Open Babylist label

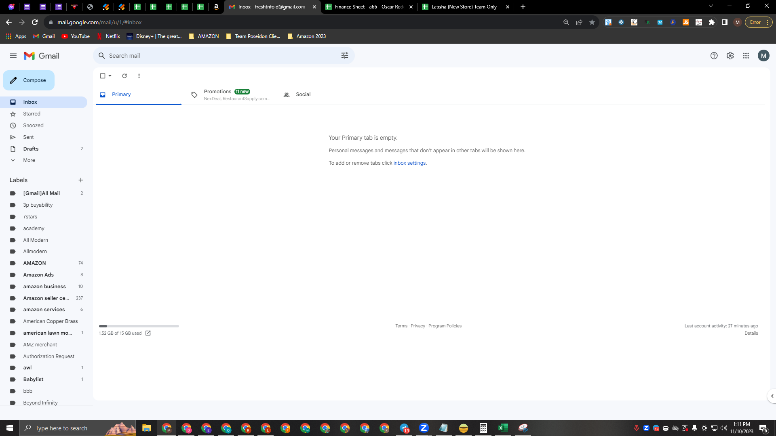coord(44,379)
